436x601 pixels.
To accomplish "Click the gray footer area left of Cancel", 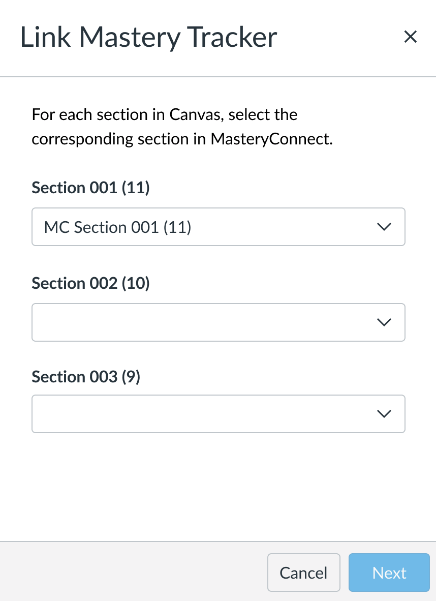I will 132,572.
